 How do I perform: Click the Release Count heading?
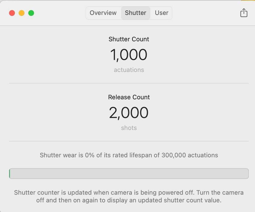129,97
